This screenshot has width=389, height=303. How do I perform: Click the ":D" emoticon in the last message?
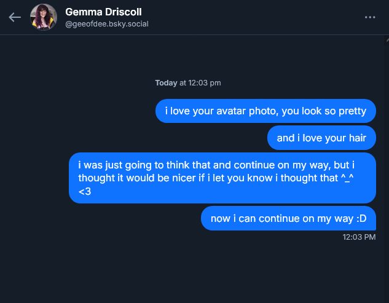click(x=360, y=218)
